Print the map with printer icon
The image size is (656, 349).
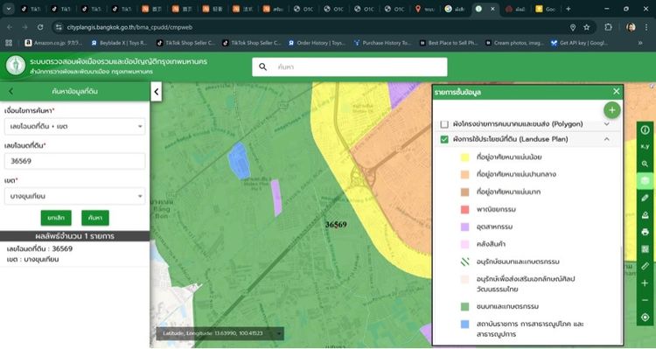645,232
